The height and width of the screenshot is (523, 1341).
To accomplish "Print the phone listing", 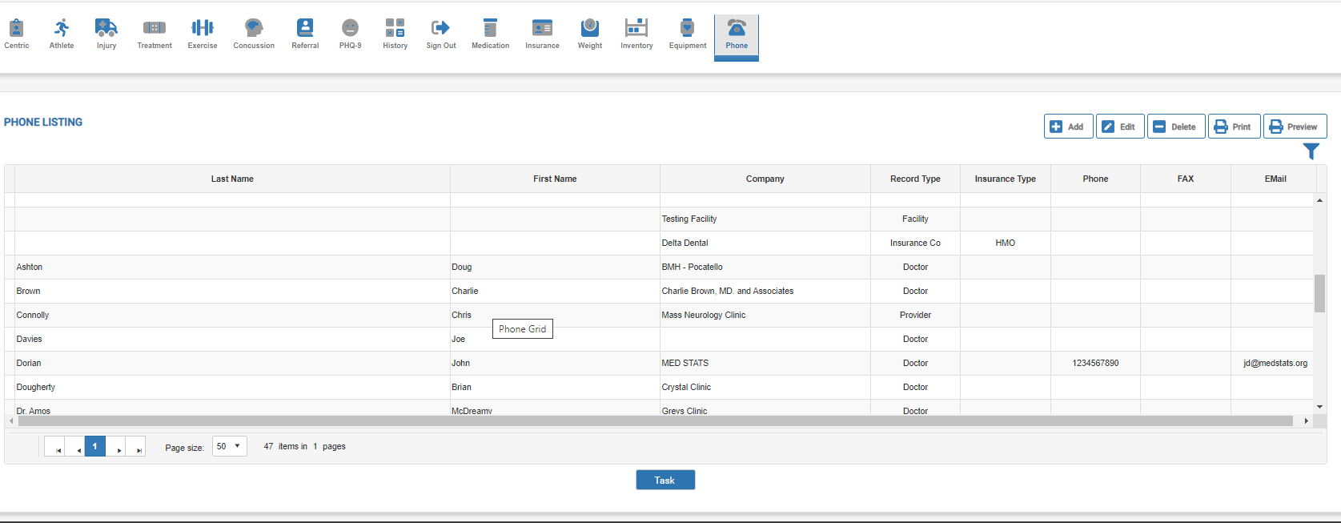I will 1234,127.
